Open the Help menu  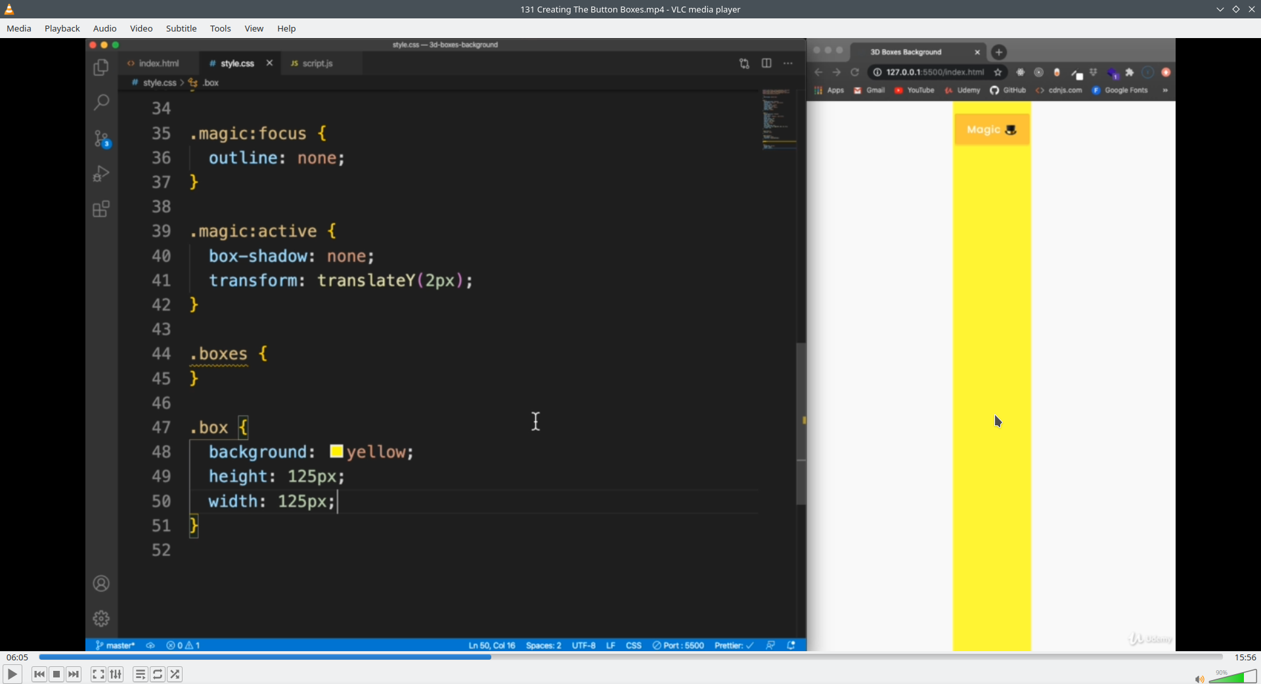pyautogui.click(x=286, y=28)
